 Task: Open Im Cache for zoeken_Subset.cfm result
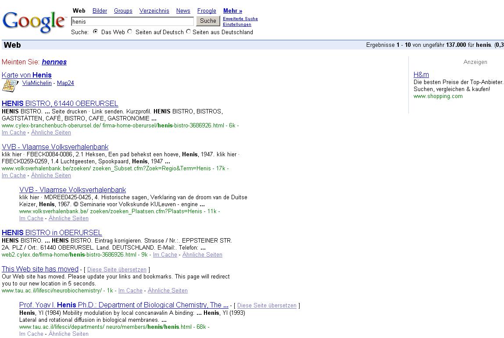coord(14,176)
